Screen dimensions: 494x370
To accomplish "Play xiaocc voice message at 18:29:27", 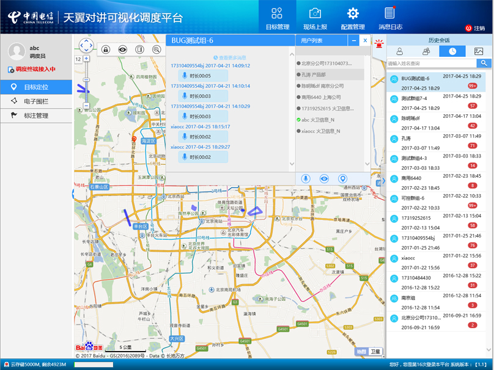I will click(203, 157).
